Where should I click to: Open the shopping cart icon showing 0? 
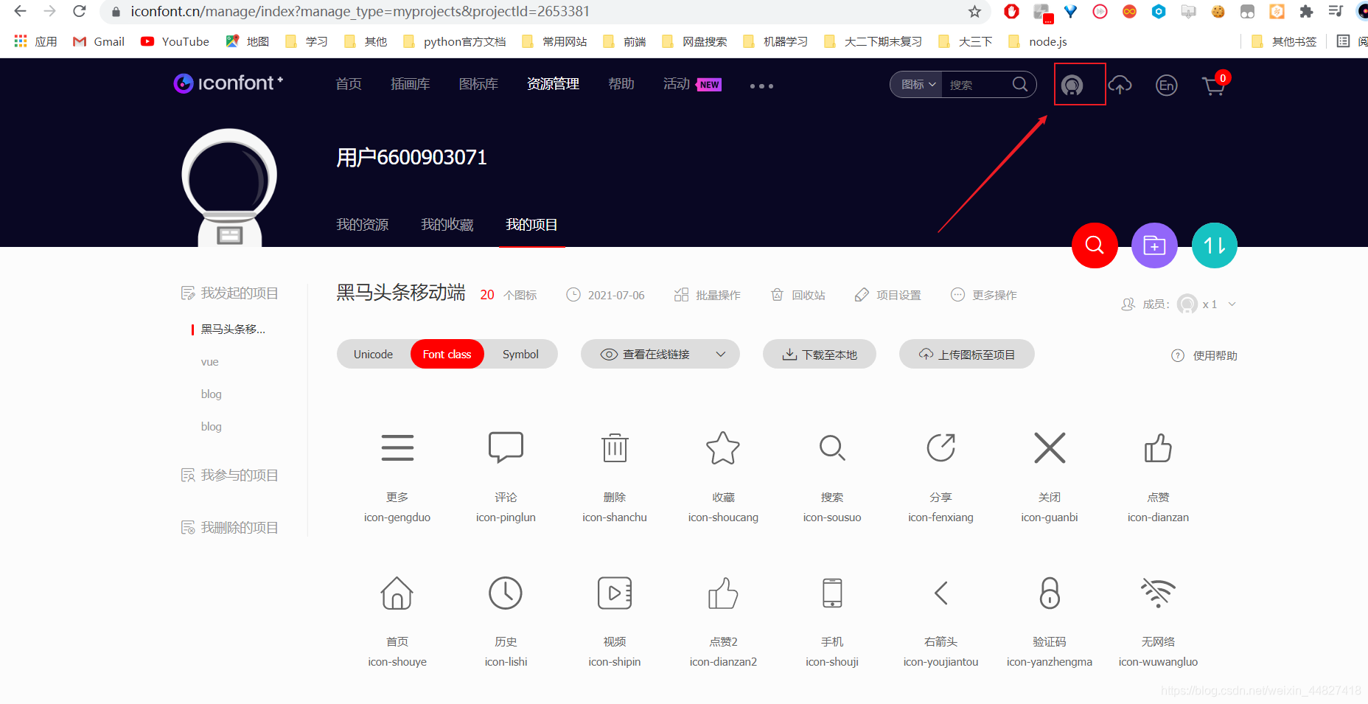(1213, 86)
